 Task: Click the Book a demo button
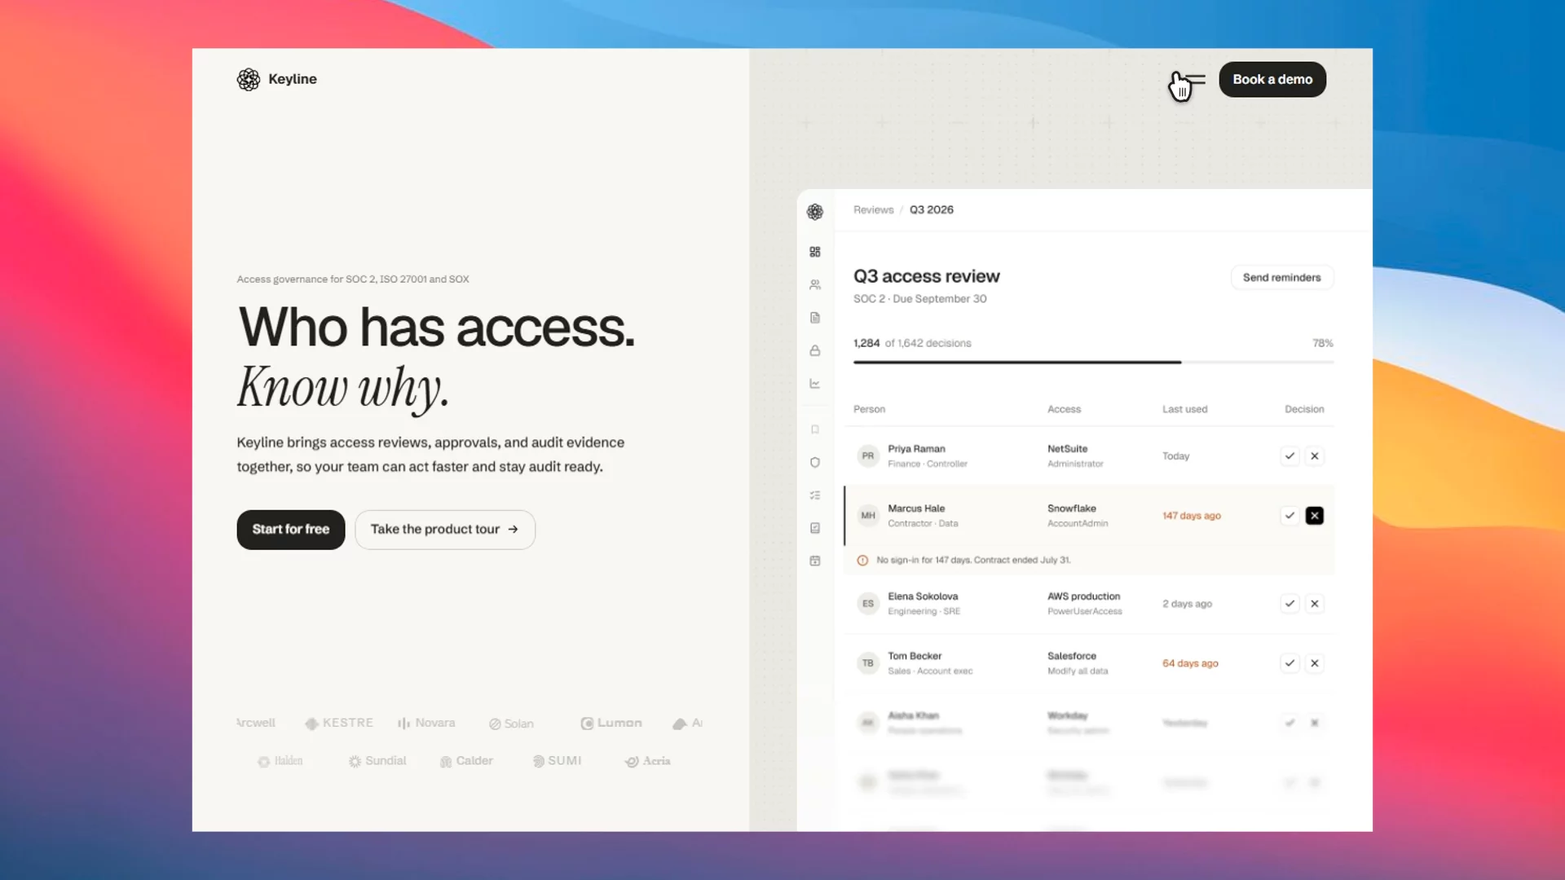tap(1272, 79)
